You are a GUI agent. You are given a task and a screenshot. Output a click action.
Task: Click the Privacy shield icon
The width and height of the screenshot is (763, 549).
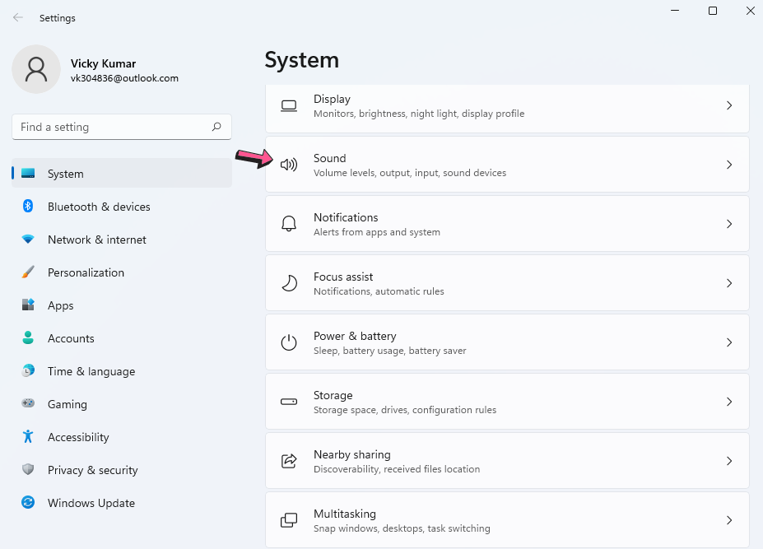coord(28,469)
